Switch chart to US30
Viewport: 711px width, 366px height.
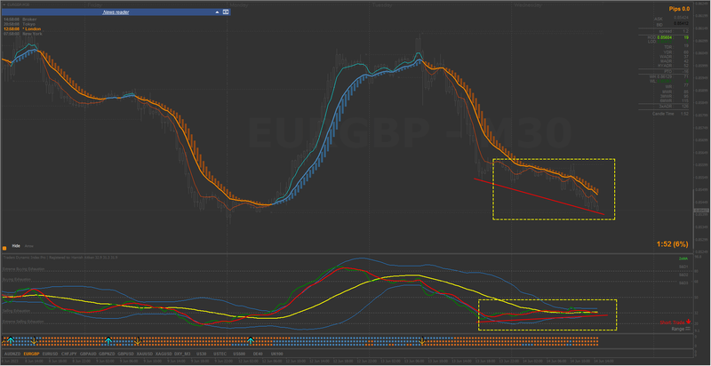(201, 354)
